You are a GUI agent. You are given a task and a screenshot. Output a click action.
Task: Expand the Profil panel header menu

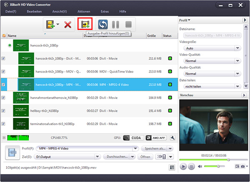(185, 20)
